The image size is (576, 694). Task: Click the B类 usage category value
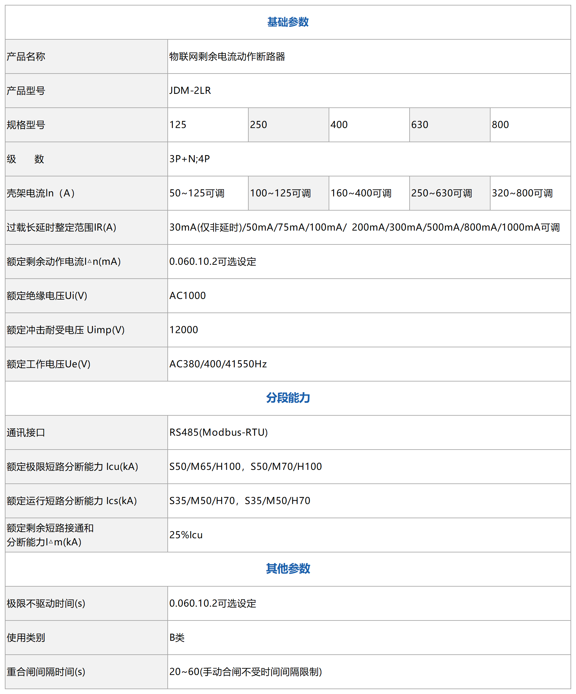(177, 638)
